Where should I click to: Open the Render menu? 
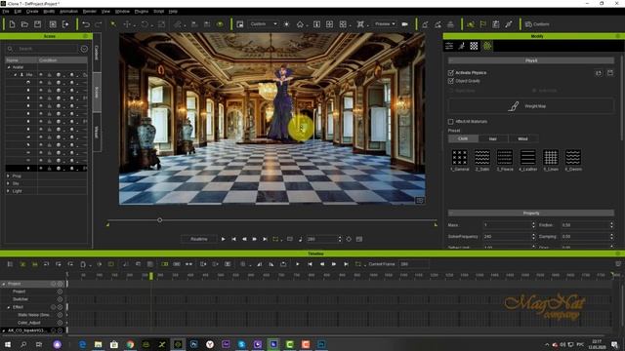[x=89, y=12]
